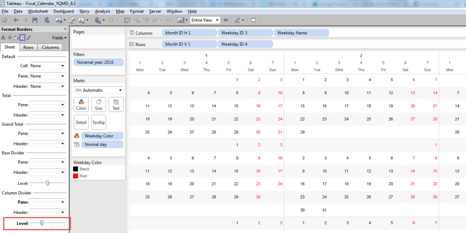Click the Redo forward arrow

point(25,20)
